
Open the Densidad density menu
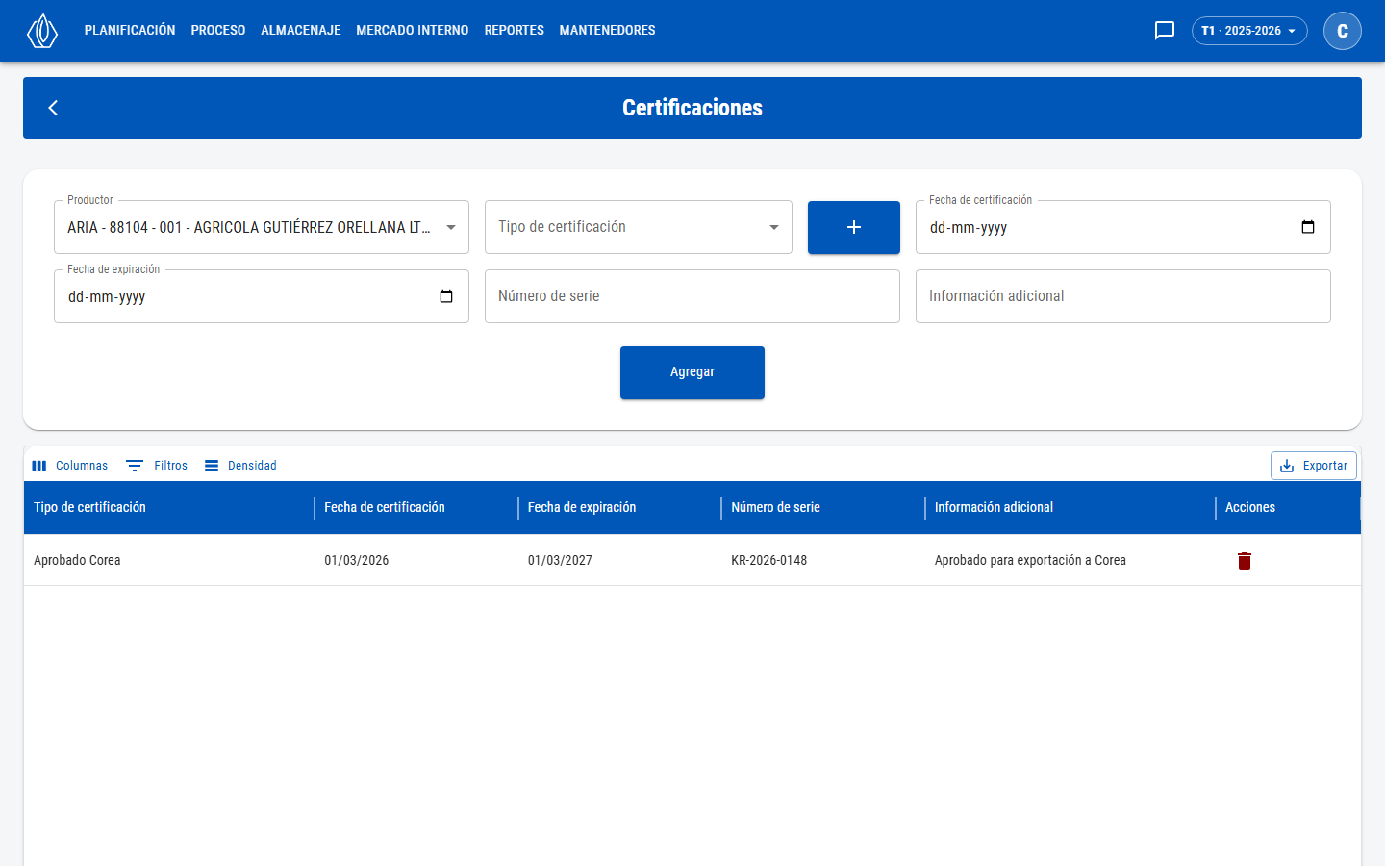[x=240, y=466]
